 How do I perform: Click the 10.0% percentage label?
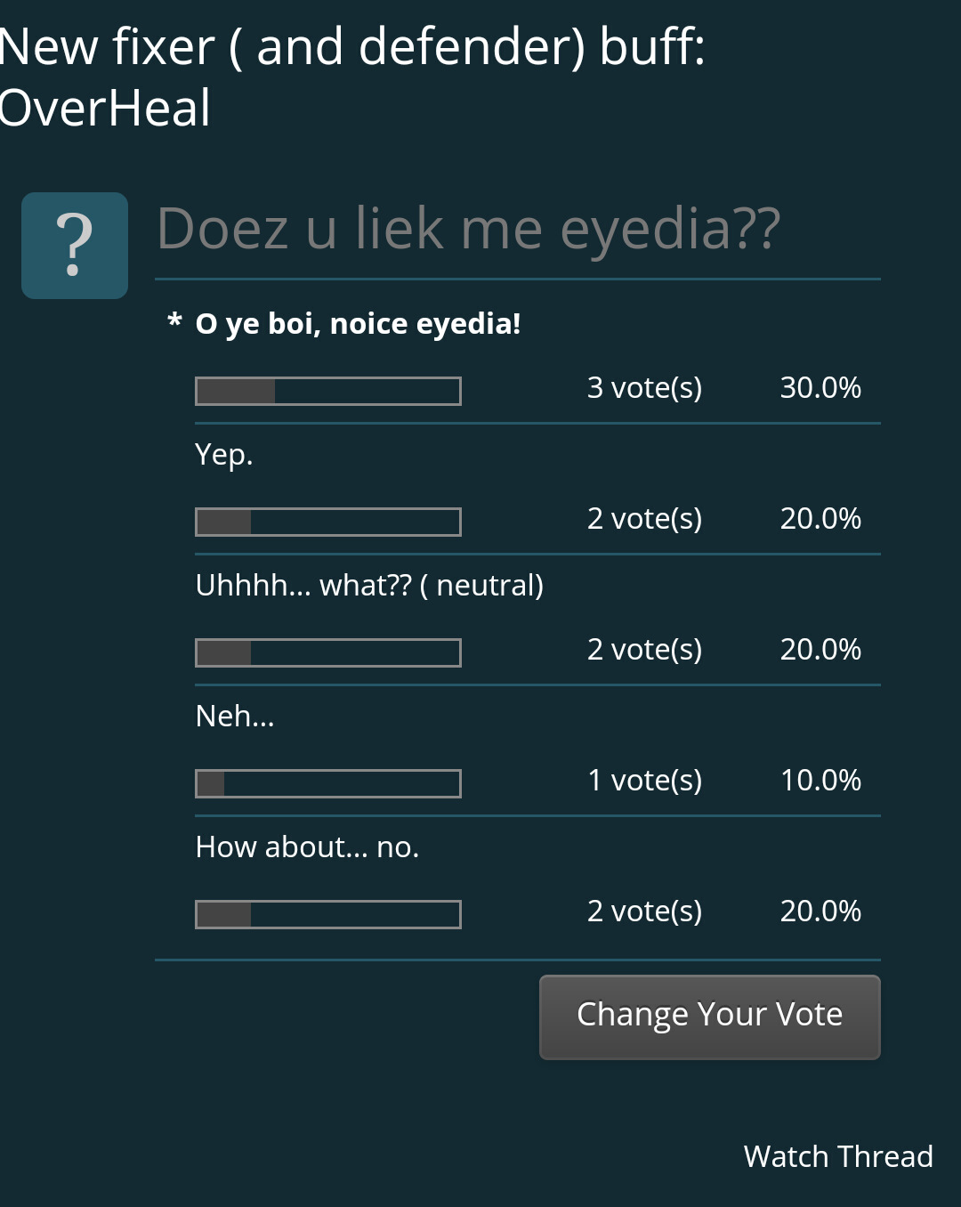point(820,781)
